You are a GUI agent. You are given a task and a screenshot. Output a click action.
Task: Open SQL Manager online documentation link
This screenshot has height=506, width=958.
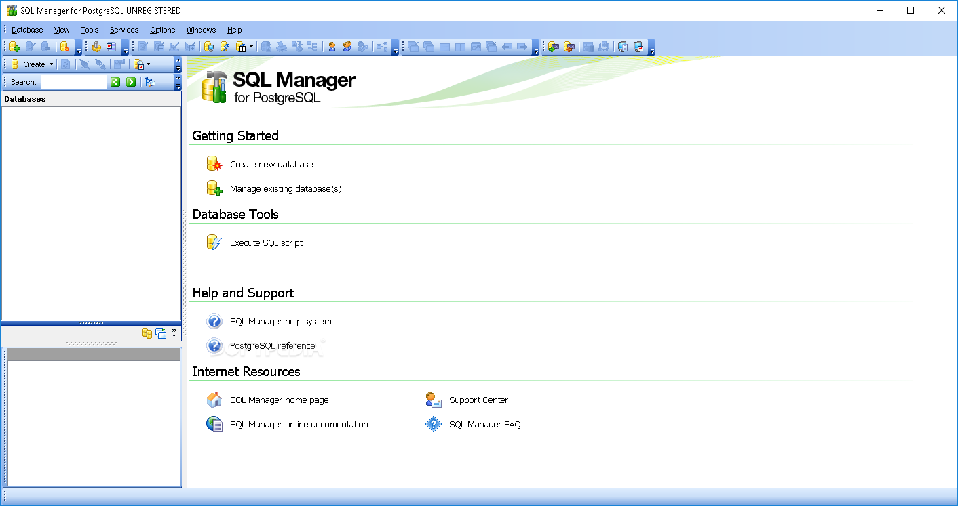click(299, 424)
